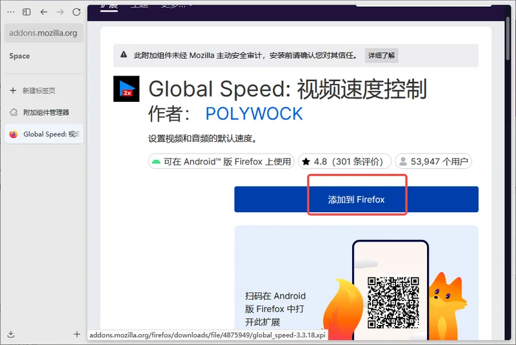Click the puzzle piece icon beside 附加组件管理器
516x345 pixels.
[14, 112]
